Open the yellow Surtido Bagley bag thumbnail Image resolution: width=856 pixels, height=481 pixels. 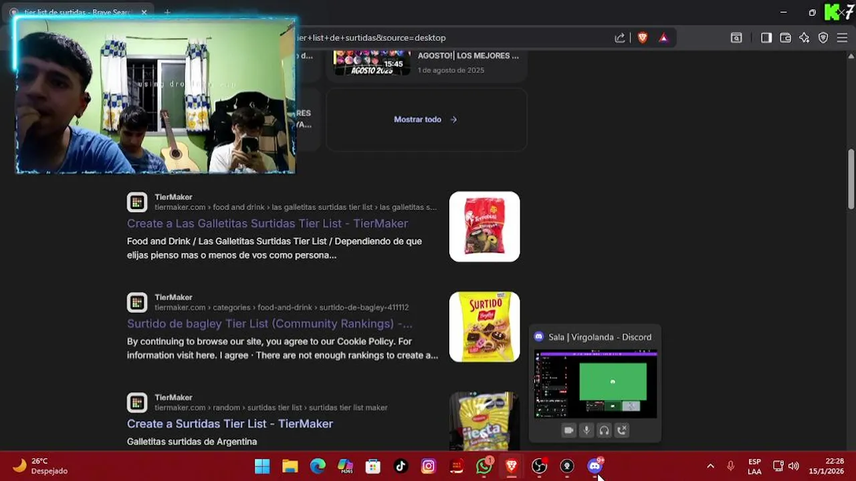click(x=484, y=327)
